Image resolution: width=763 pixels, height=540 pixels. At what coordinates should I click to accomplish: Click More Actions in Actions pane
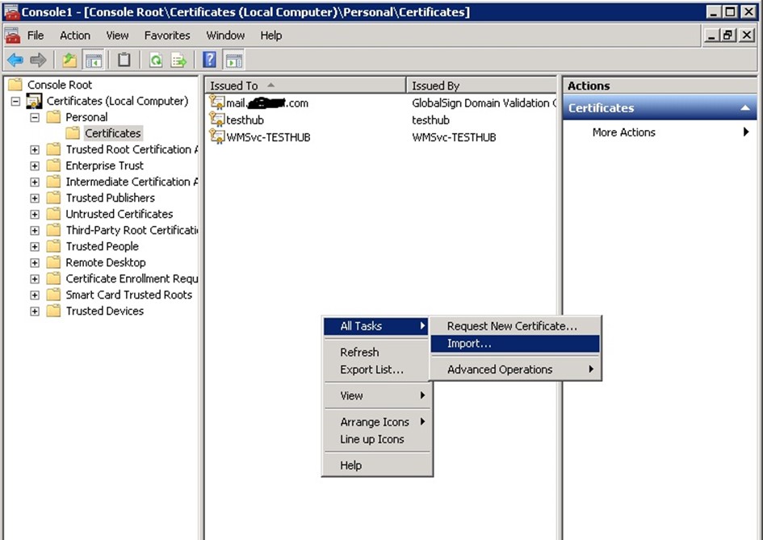tap(623, 132)
